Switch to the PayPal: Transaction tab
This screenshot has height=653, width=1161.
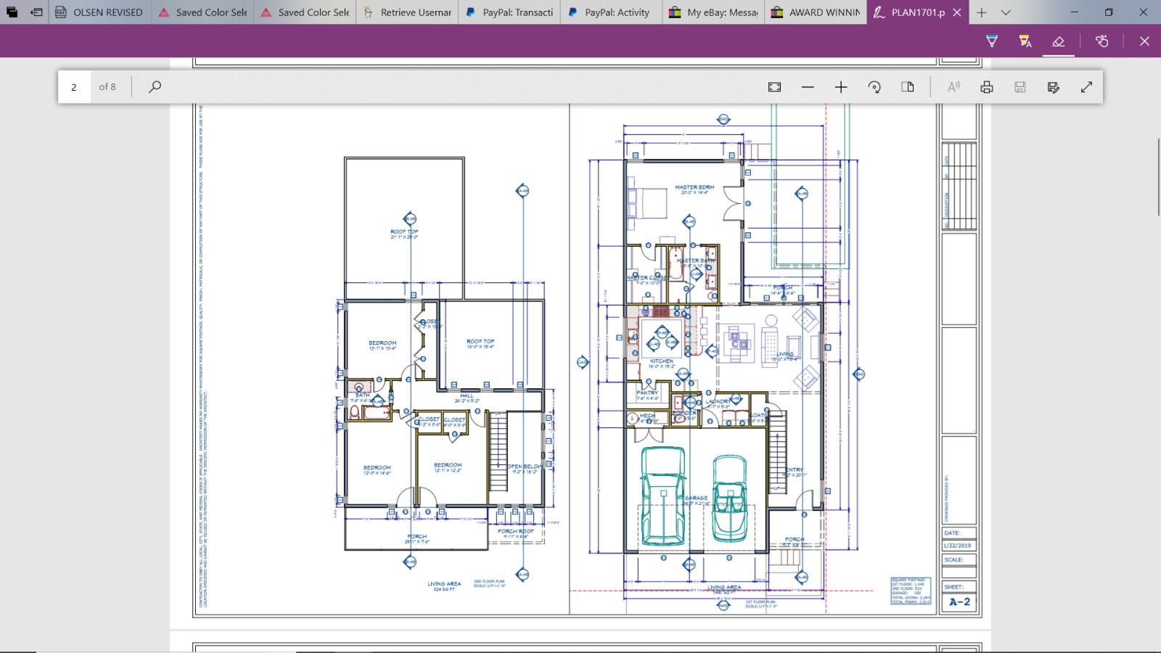coord(509,12)
